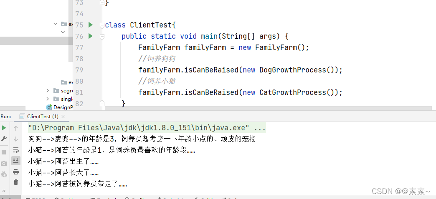Click 'familyFarm' variable on line 77
This screenshot has width=436, height=199.
point(205,48)
